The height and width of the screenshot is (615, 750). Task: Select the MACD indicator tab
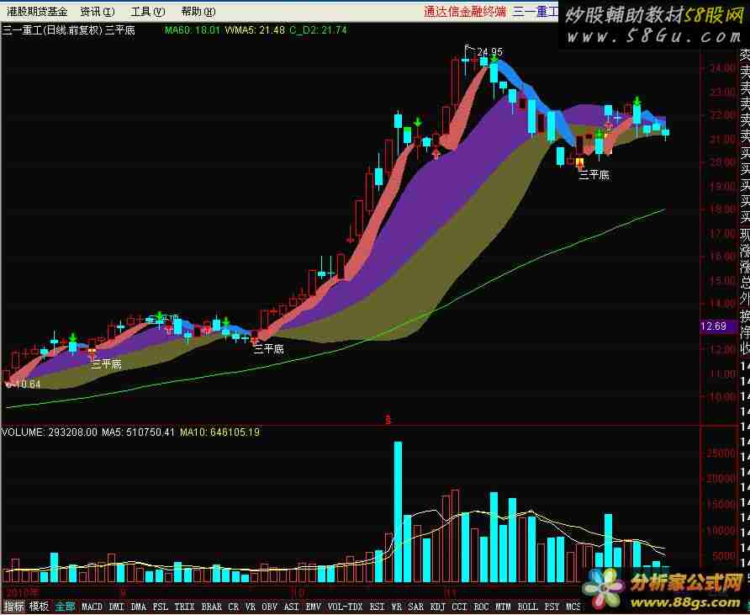click(x=92, y=607)
